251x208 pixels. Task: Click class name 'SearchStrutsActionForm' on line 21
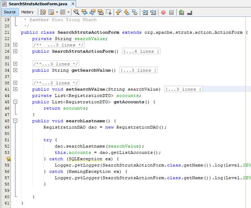pos(88,32)
